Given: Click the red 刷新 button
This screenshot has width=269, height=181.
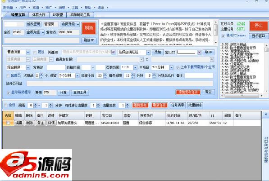Looking at the screenshot, I should [89, 28].
